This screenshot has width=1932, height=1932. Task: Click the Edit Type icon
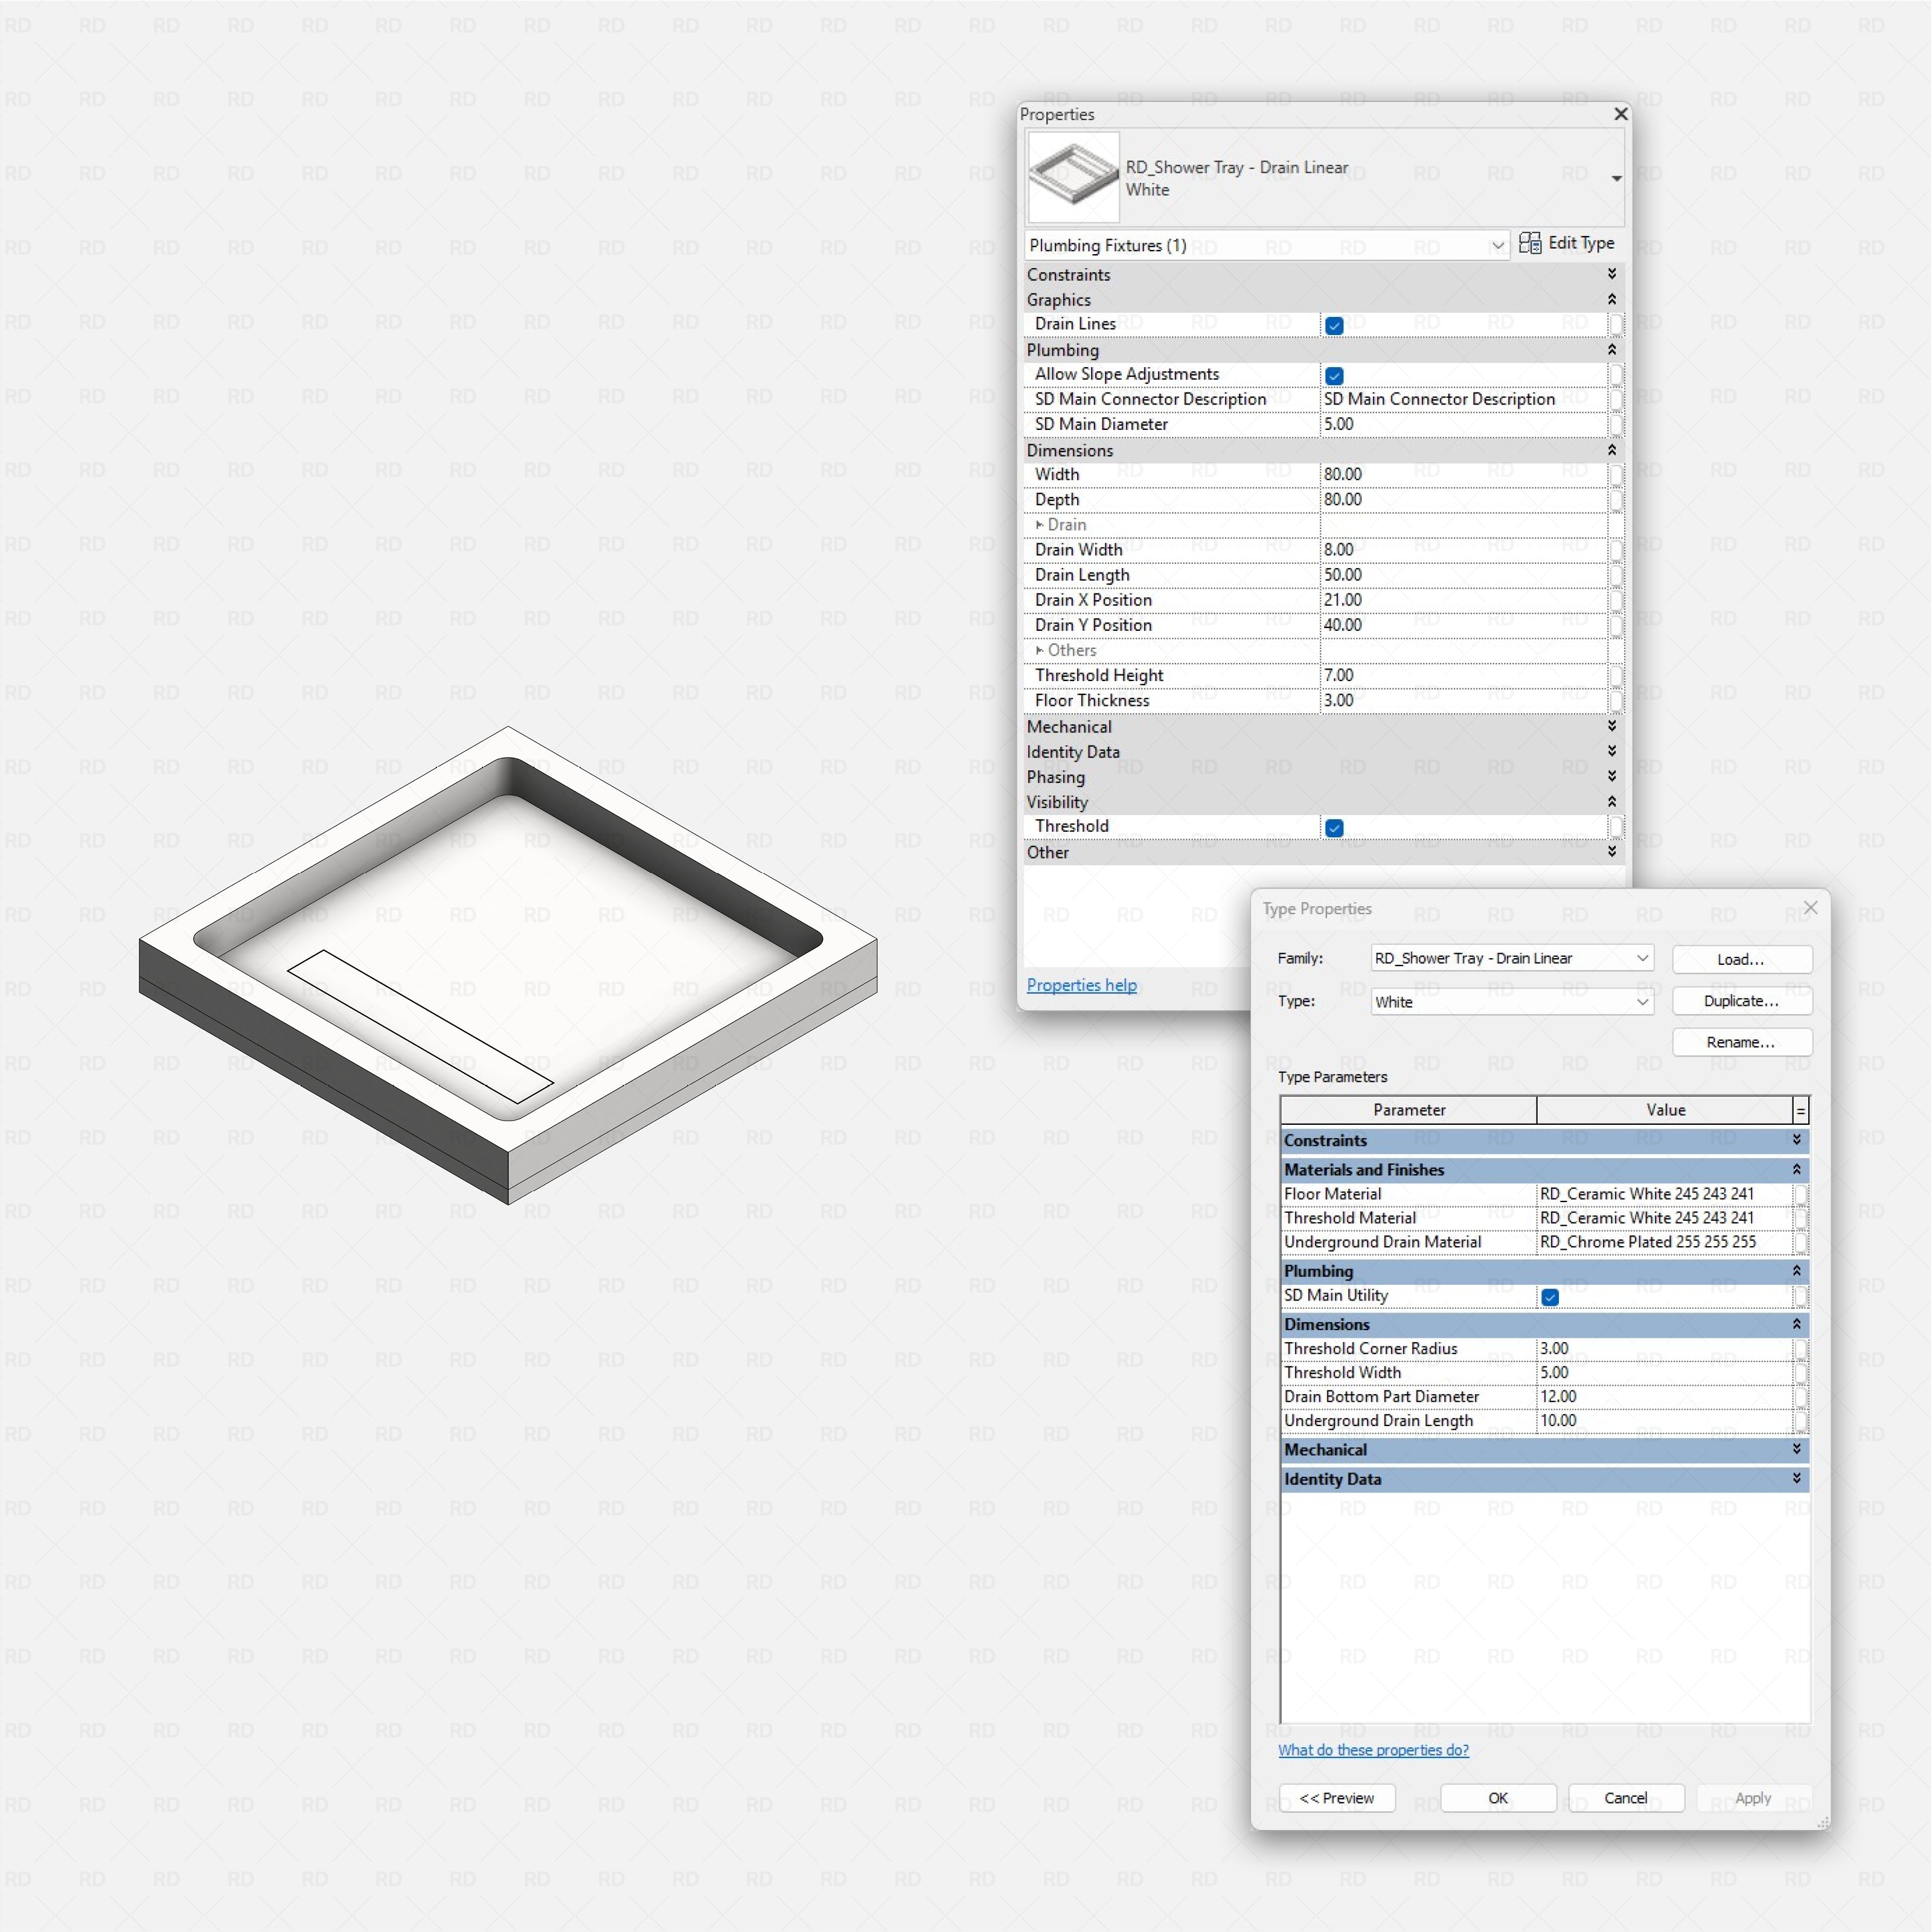click(1529, 243)
